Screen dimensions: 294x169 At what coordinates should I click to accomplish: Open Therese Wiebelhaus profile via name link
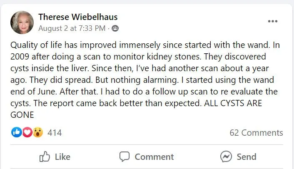coord(78,17)
